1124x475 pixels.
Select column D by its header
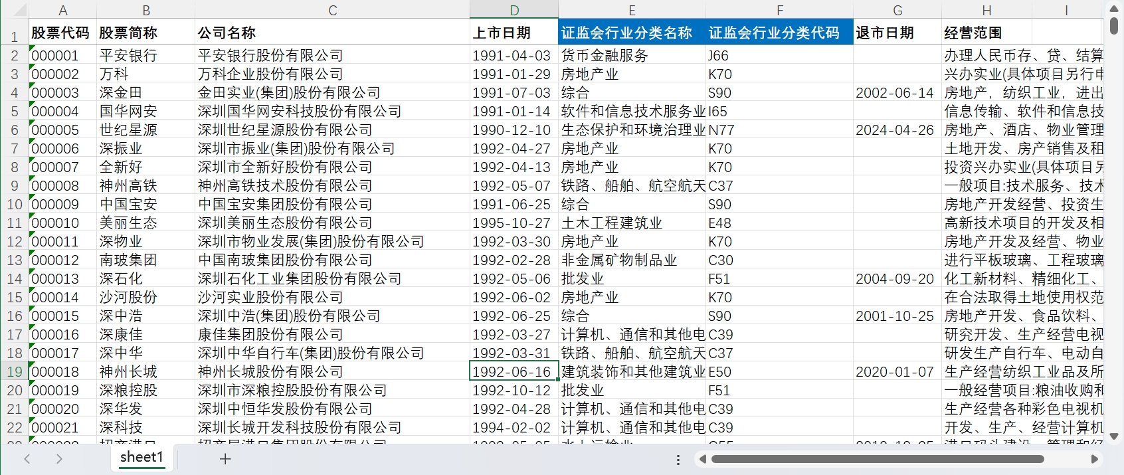514,10
